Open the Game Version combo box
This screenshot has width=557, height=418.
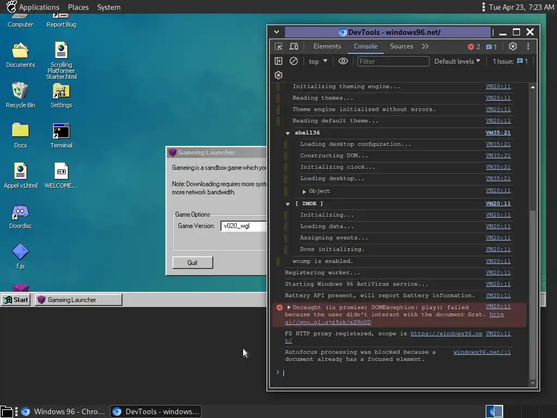243,226
